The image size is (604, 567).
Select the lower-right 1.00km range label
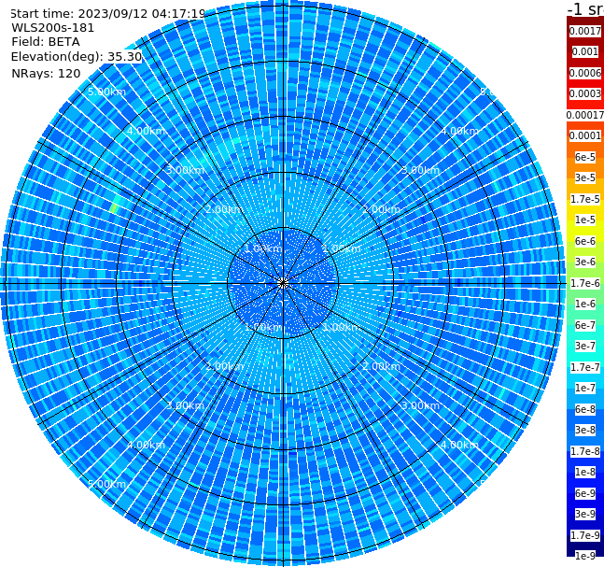pyautogui.click(x=341, y=327)
